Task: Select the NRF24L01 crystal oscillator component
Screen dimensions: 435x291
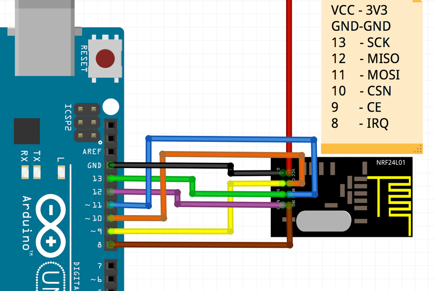Action: tap(324, 221)
